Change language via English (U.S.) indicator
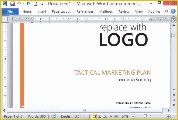Image resolution: width=178 pixels, height=120 pixels. 71,116
